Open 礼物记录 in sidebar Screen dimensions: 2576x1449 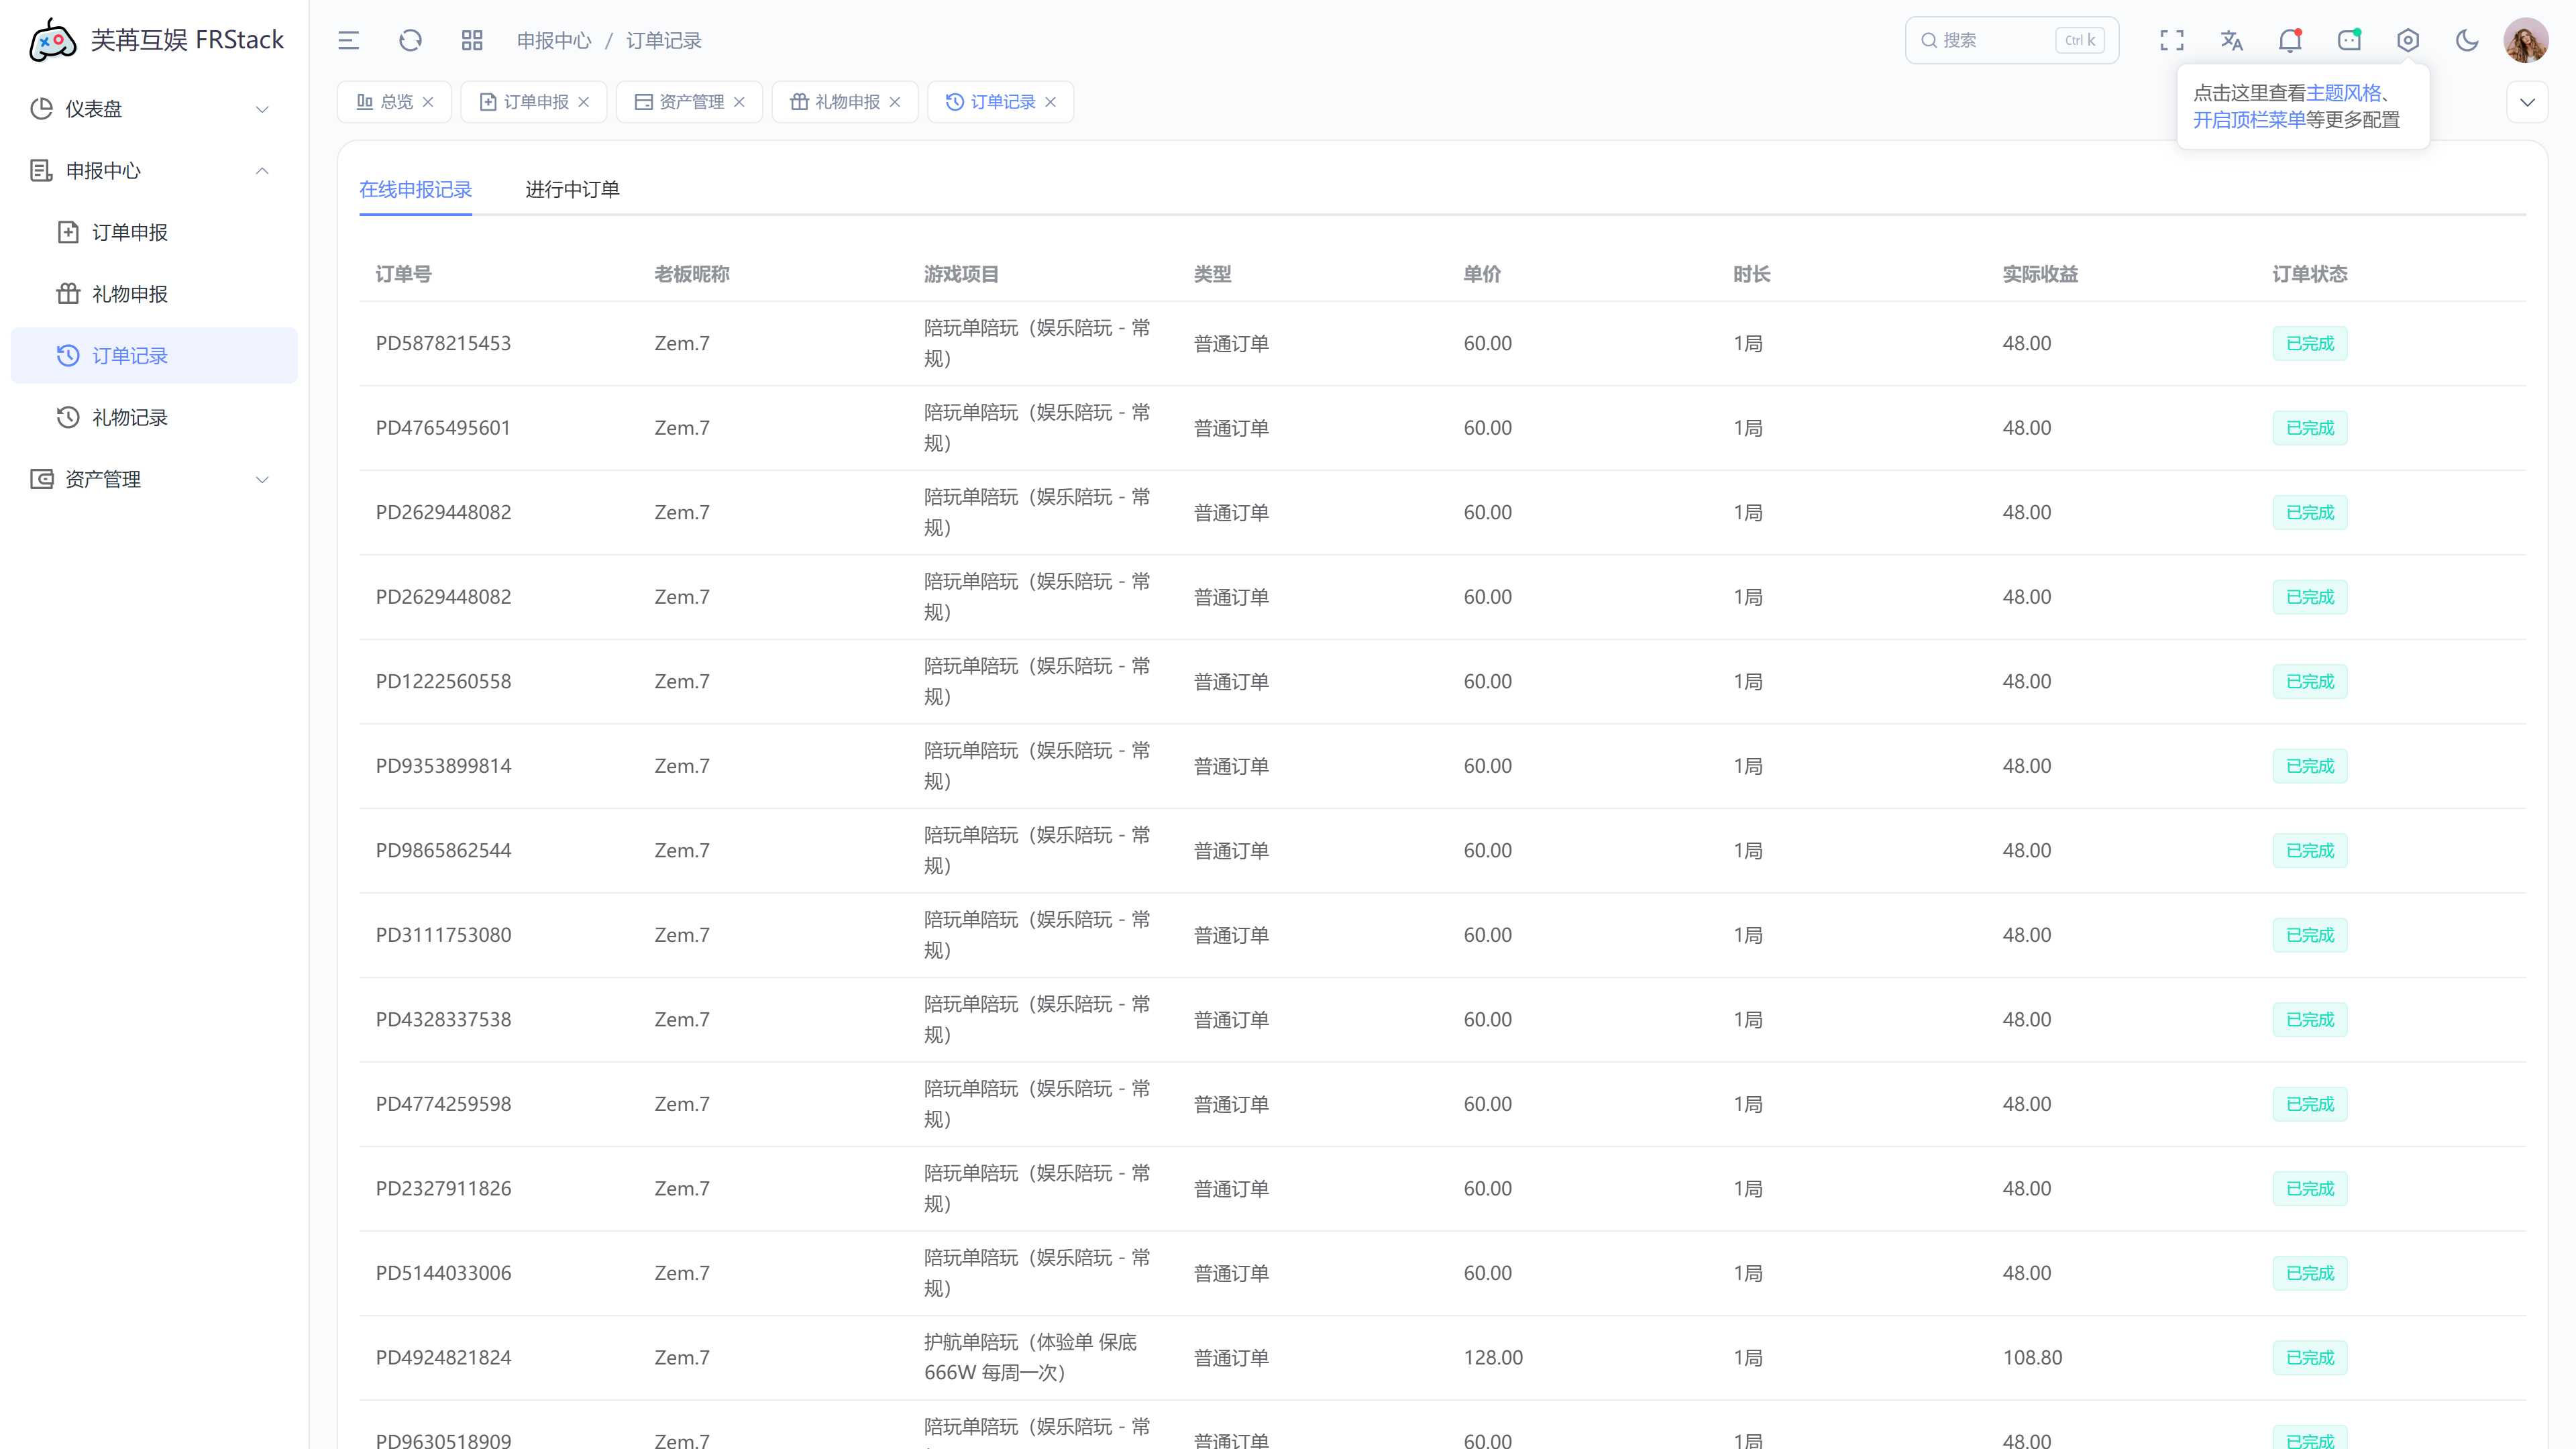coord(129,418)
